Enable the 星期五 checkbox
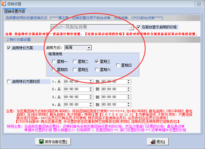 pyautogui.click(x=75, y=70)
